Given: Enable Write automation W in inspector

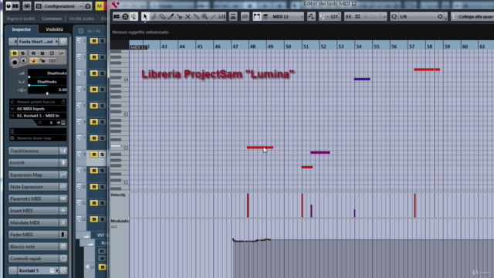Looking at the screenshot, I should click(42, 53).
